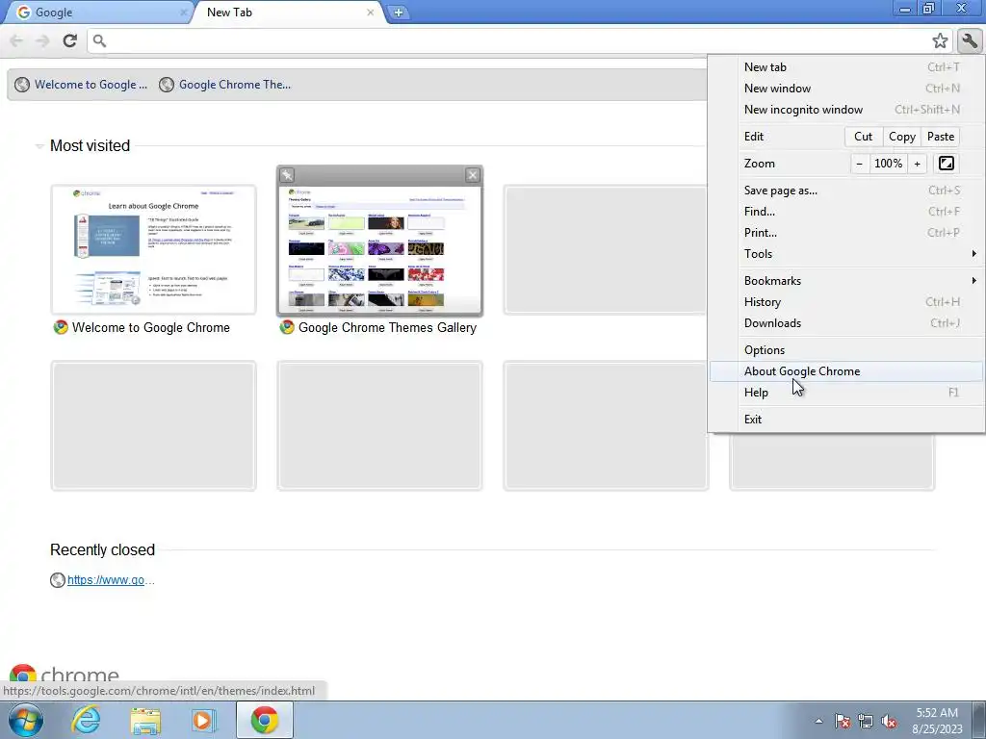
Task: Open Google Chrome Themes Gallery thumbnail
Action: click(379, 249)
